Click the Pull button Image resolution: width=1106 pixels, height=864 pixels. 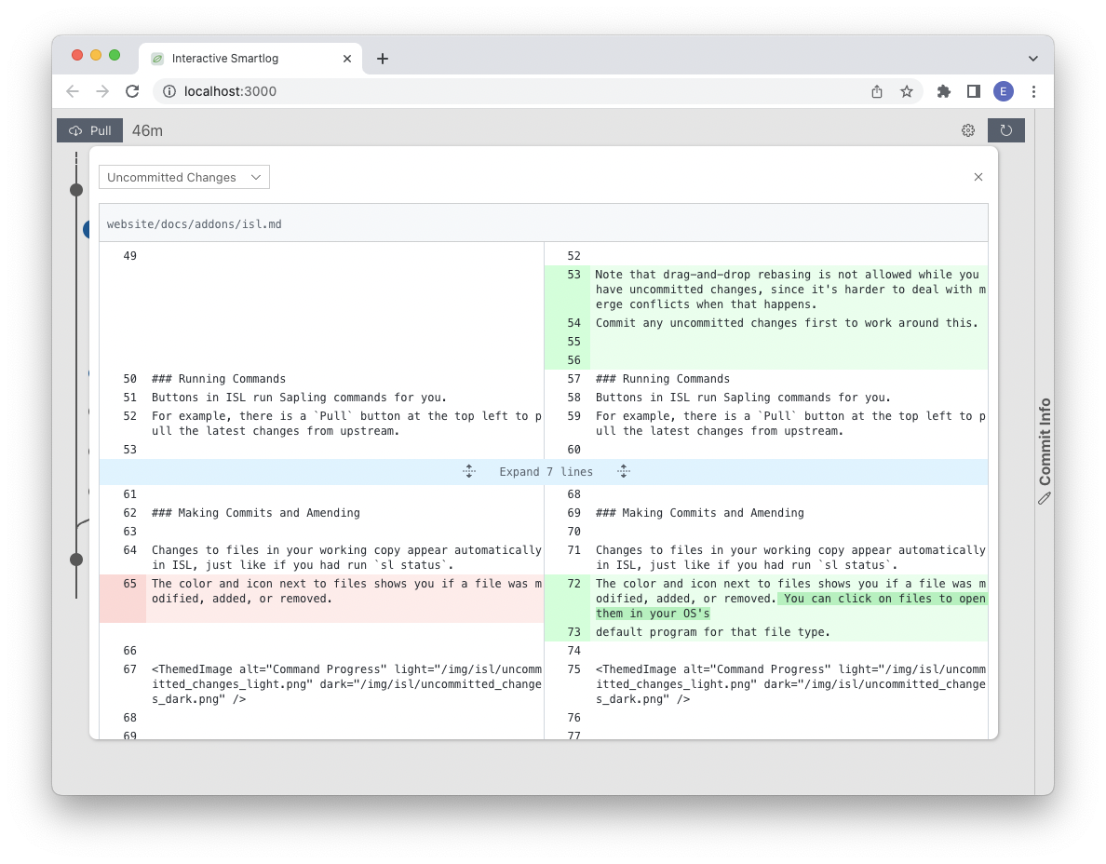pos(89,130)
